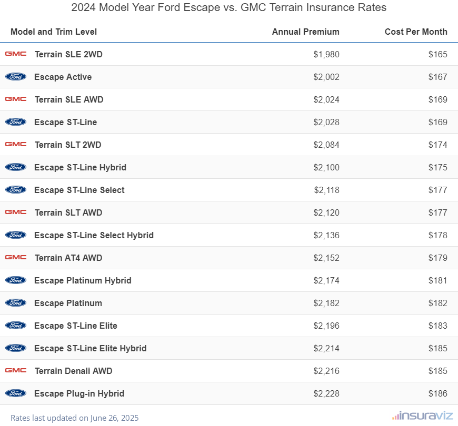Viewport: 458px width, 426px height.
Task: Click the $2,028 annual premium value
Action: (x=326, y=122)
